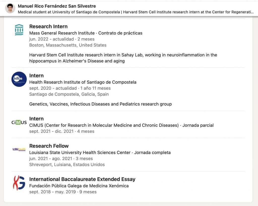Click Fundación Pública Galega de Medicina Xenómica
The image size is (258, 206).
[x=79, y=186]
